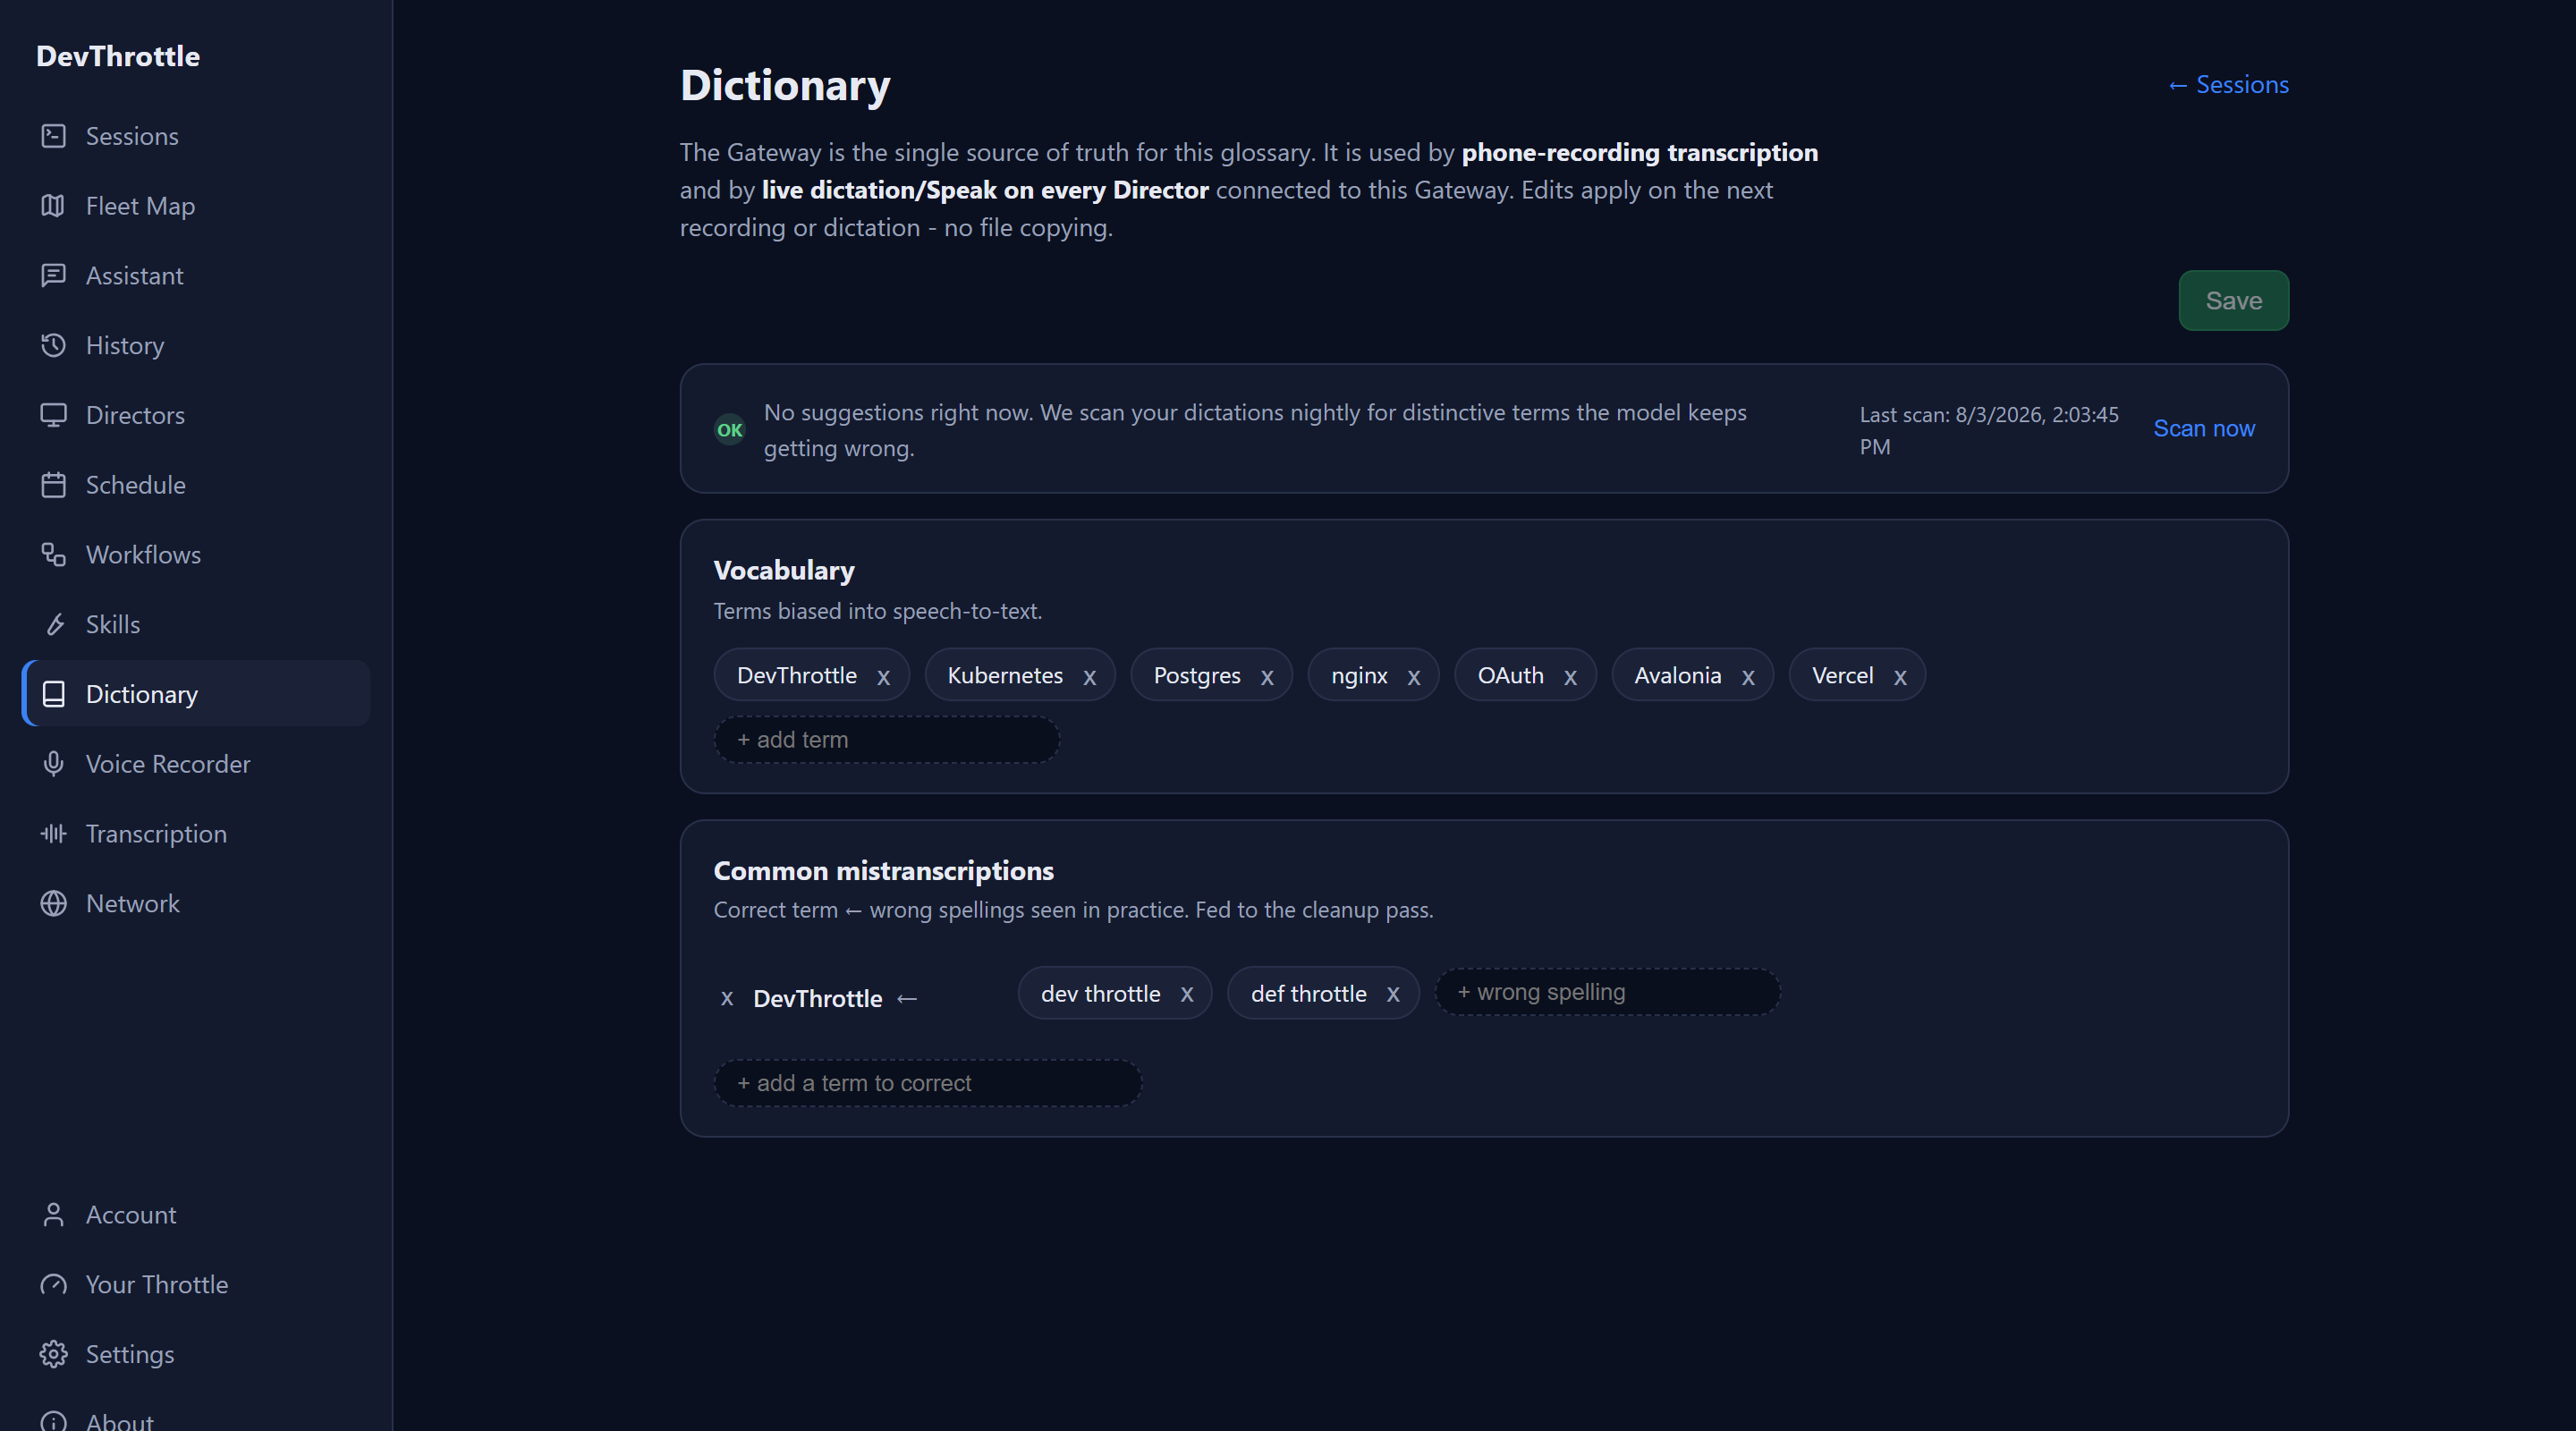Image resolution: width=2576 pixels, height=1431 pixels.
Task: Click the Last scan timestamp text
Action: tap(1988, 431)
